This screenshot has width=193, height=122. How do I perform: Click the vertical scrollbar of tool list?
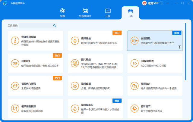point(186,52)
